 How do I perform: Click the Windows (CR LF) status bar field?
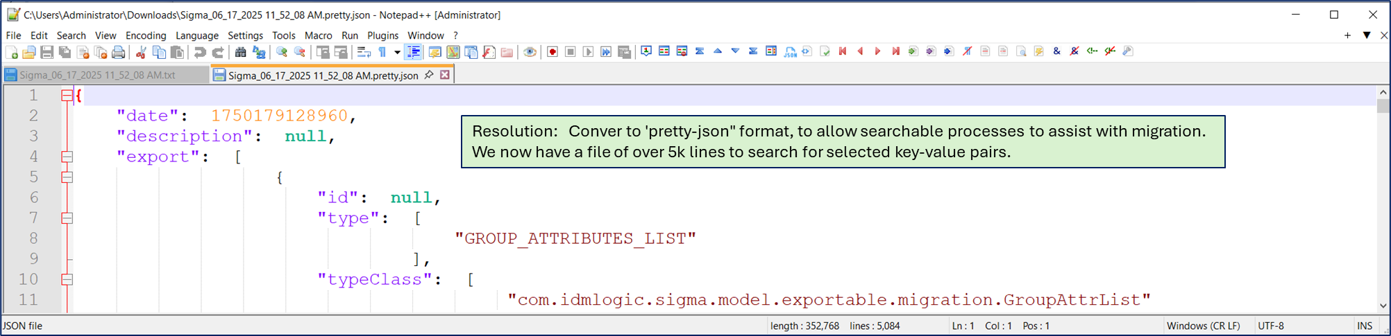tap(1203, 326)
